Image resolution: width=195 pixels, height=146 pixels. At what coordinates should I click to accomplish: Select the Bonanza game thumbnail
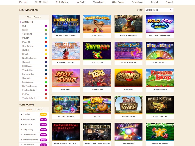coord(128,78)
